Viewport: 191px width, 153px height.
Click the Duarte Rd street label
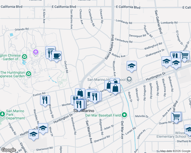(165, 123)
